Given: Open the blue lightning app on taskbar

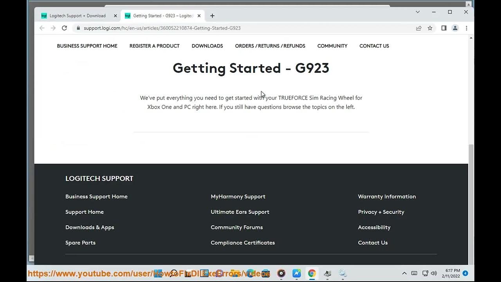Looking at the screenshot, I should (297, 273).
